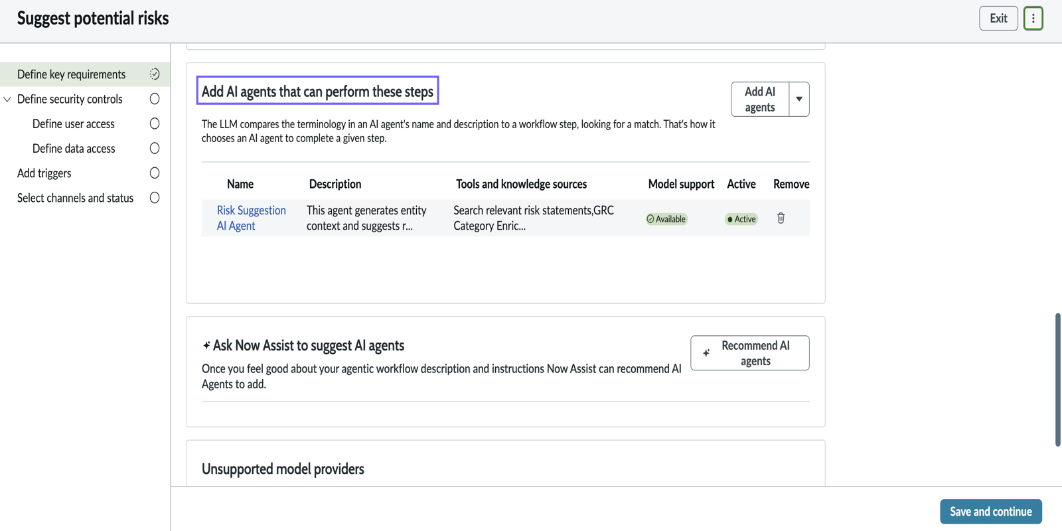Viewport: 1062px width, 531px height.
Task: Click the Model support column header
Action: (x=681, y=184)
